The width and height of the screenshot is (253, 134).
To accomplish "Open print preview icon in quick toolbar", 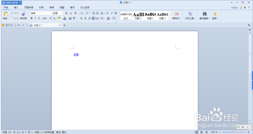I will (15, 25).
